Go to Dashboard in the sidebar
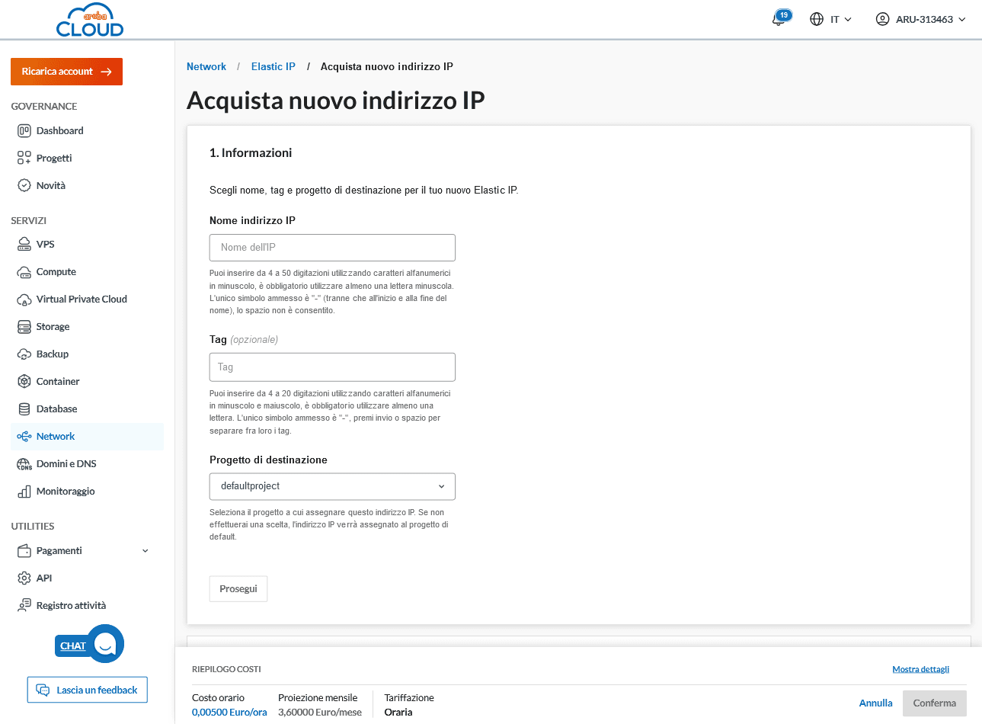 (59, 131)
